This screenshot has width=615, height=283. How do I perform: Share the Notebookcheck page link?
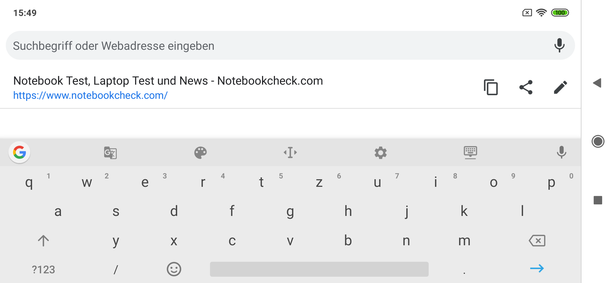pyautogui.click(x=526, y=87)
